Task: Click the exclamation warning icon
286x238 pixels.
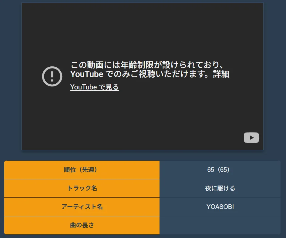Action: point(52,76)
